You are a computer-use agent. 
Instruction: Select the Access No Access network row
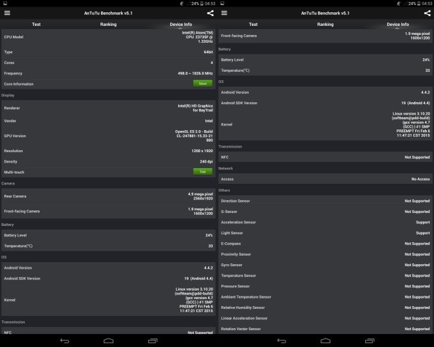click(325, 179)
